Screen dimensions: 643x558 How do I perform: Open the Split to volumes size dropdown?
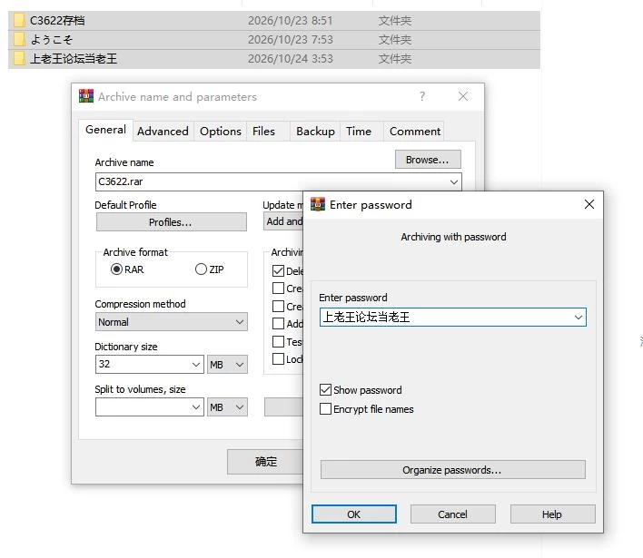[196, 407]
